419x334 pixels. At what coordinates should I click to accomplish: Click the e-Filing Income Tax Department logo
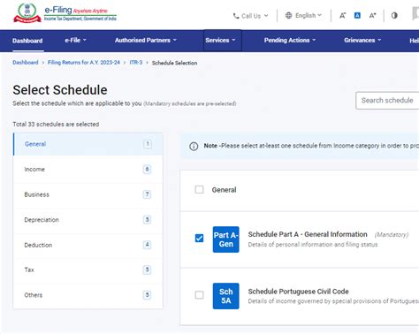65,13
